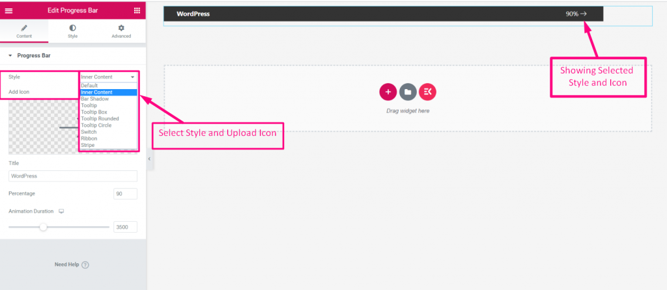Screen dimensions: 667x290
Task: Click the plus Add New Section button
Action: click(x=388, y=92)
